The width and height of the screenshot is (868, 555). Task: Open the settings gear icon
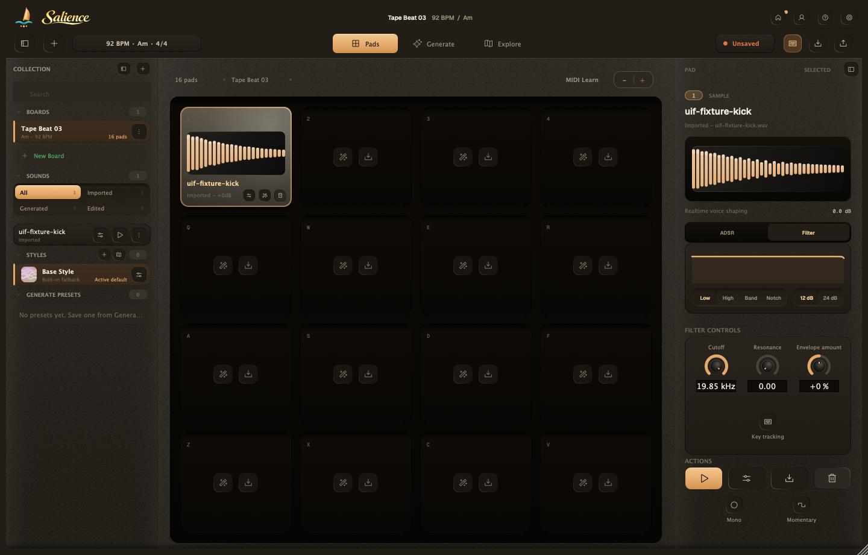click(x=849, y=17)
